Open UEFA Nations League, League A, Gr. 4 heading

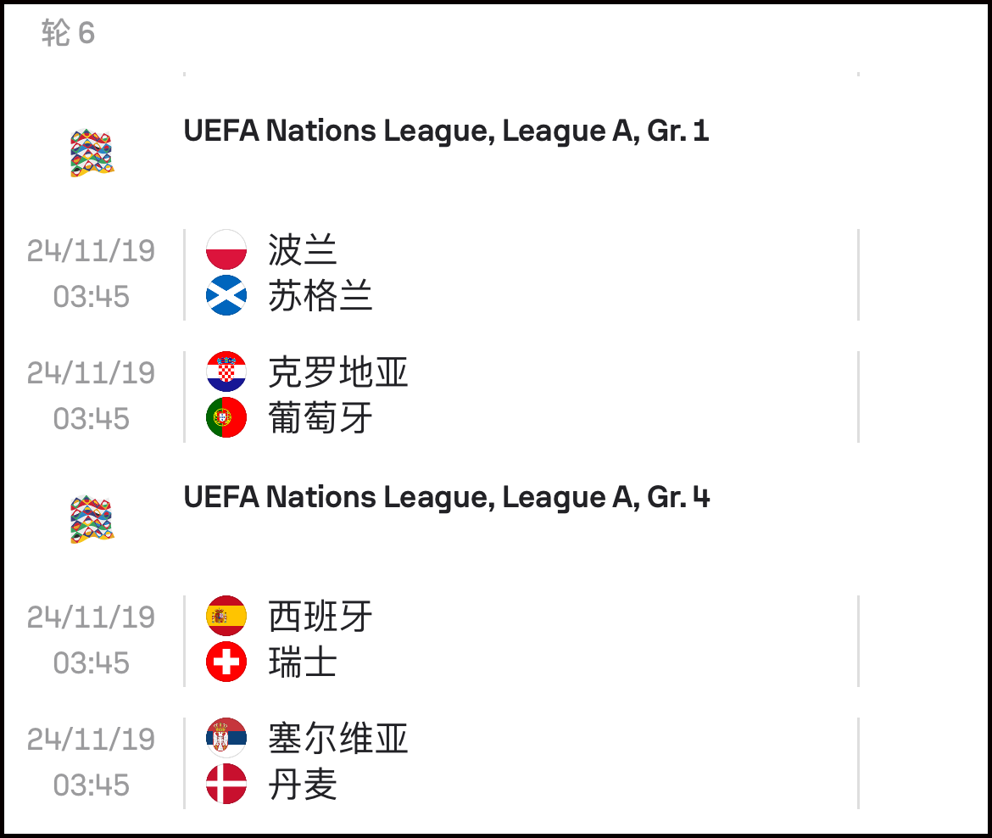(x=447, y=498)
